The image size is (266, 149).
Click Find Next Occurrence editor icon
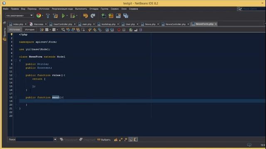click(73, 30)
